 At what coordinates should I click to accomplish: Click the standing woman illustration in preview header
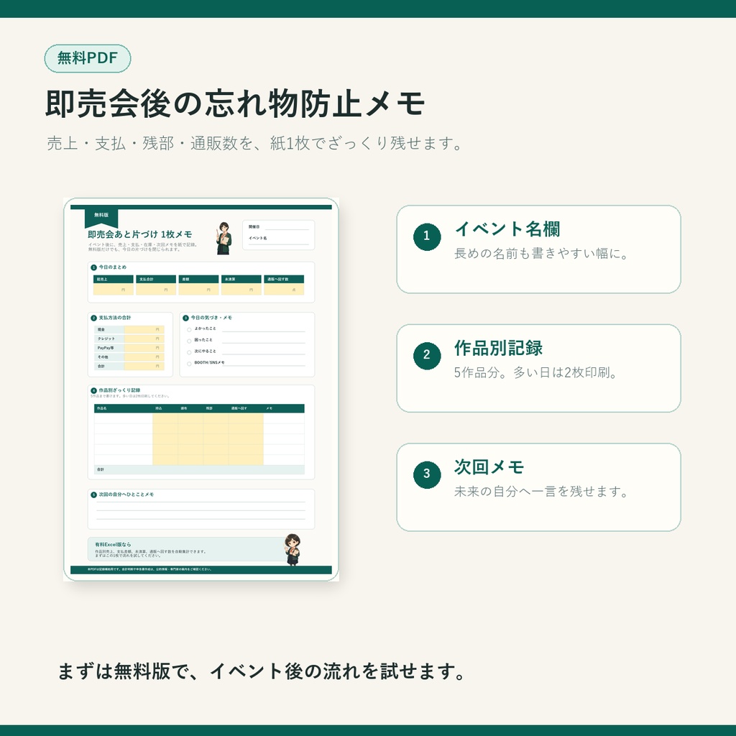224,238
